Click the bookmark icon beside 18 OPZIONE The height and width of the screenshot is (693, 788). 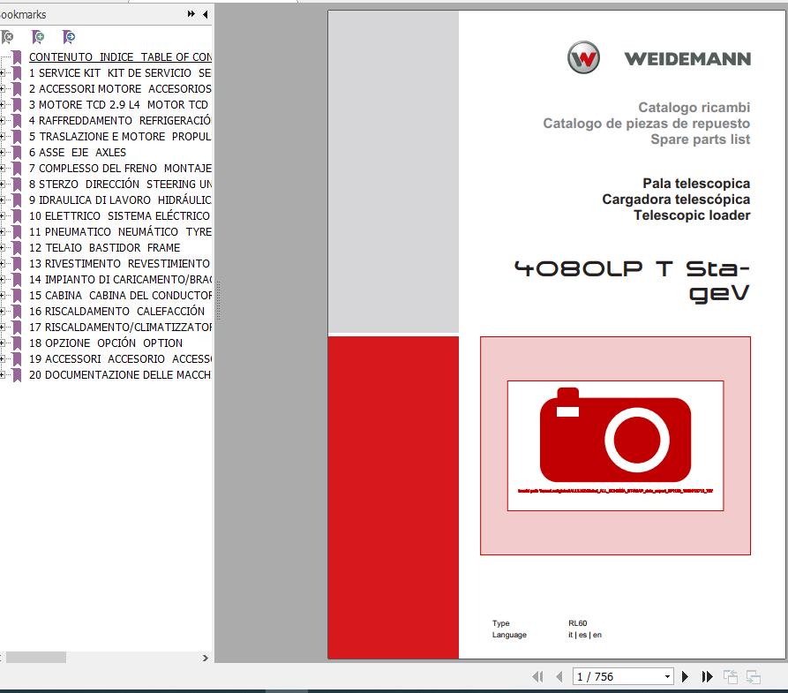(x=17, y=343)
